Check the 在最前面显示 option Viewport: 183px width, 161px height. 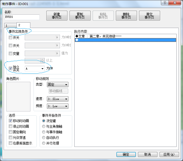tap(10, 143)
